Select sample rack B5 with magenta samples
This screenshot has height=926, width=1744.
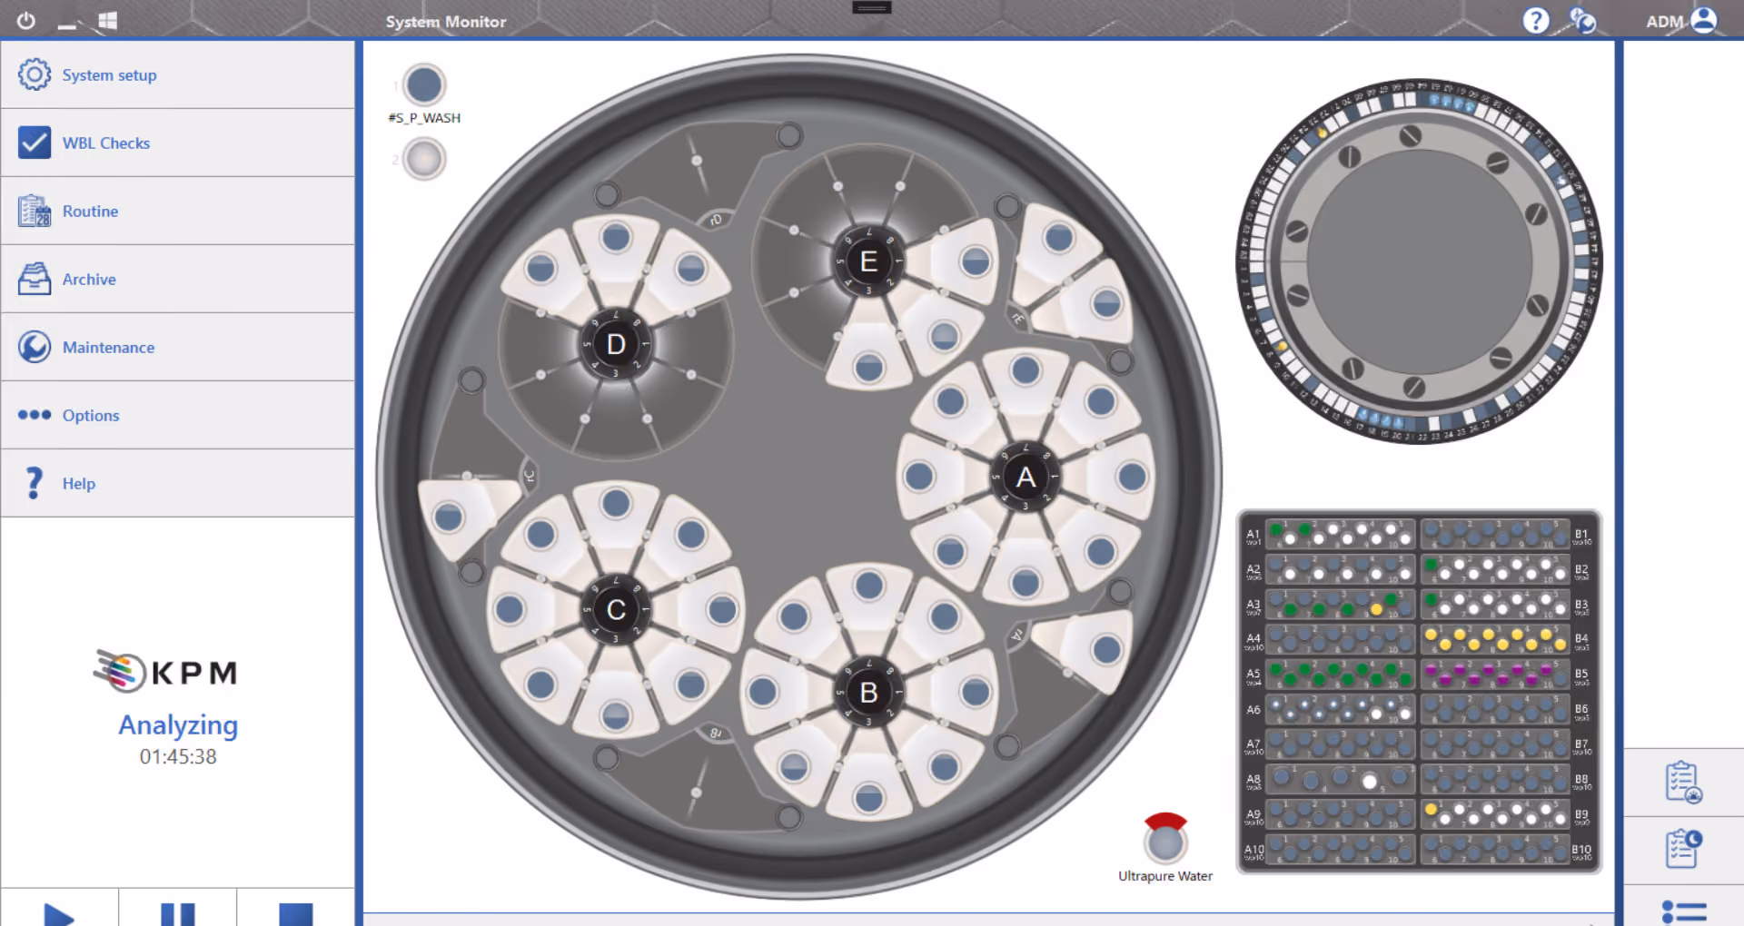coord(1495,675)
